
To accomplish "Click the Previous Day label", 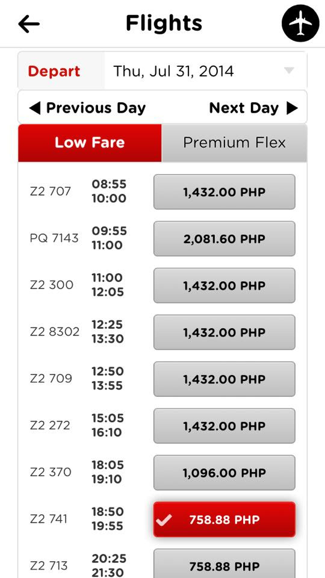I will coord(96,108).
